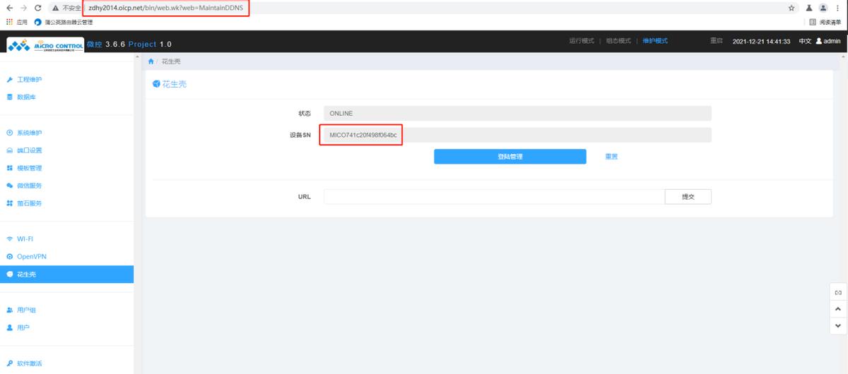Screen dimensions: 848x374
Task: Select the 维护模式 tab
Action: pyautogui.click(x=655, y=41)
